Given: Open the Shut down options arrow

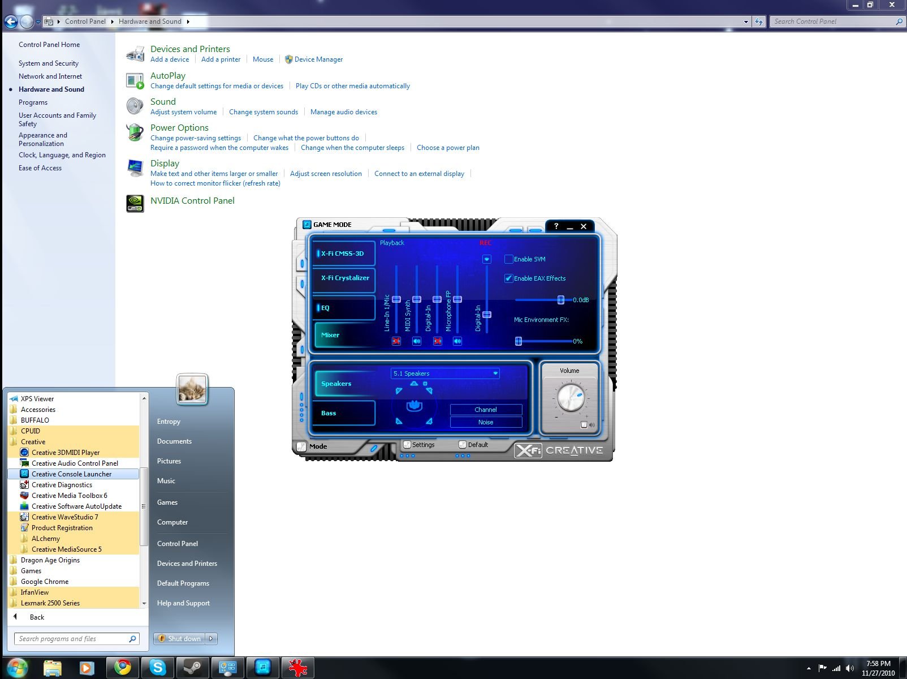Looking at the screenshot, I should coord(211,639).
